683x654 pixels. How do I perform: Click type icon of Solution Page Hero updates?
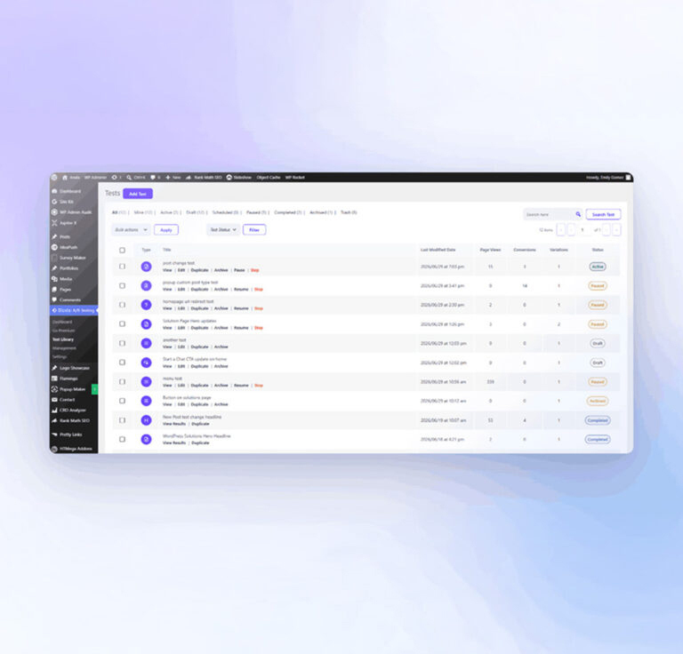[x=147, y=324]
